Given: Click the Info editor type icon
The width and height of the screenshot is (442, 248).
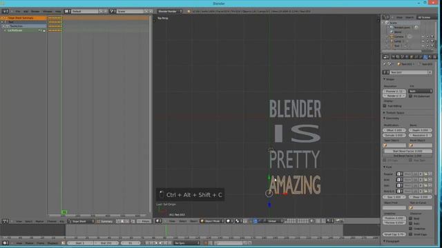Looking at the screenshot, I should (5, 11).
